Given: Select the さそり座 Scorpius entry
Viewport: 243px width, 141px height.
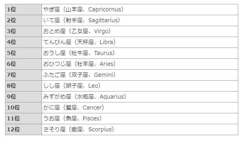Looking at the screenshot, I should tap(79, 130).
